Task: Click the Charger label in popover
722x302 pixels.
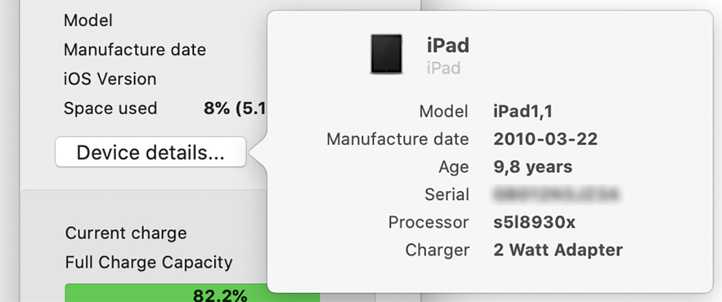Action: tap(437, 250)
